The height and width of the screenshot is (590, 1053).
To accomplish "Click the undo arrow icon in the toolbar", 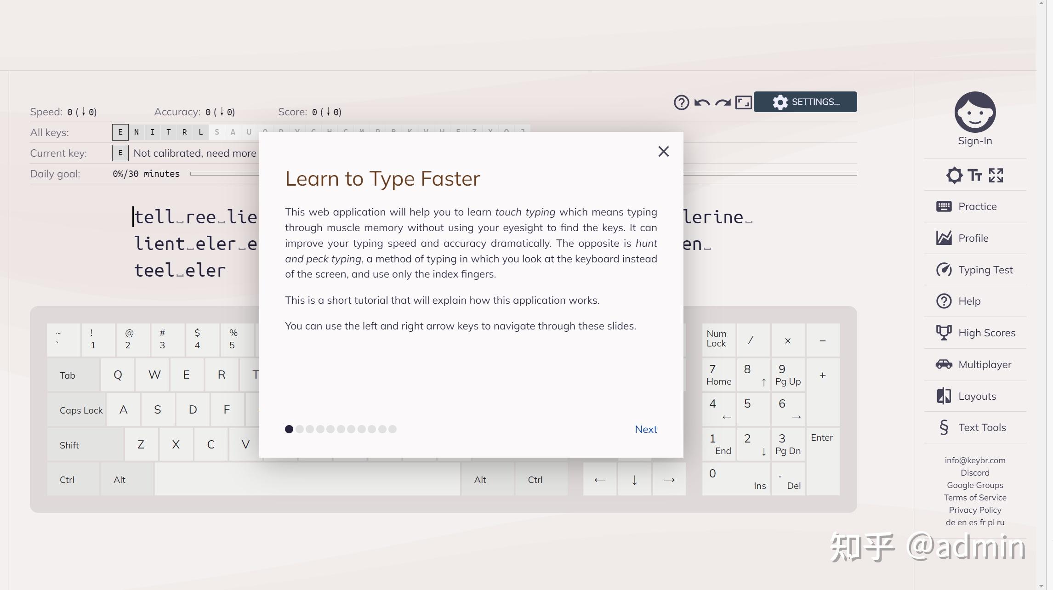I will pyautogui.click(x=702, y=102).
